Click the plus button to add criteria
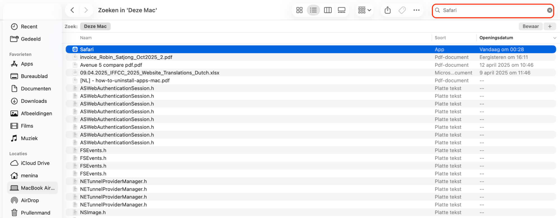 (x=550, y=26)
